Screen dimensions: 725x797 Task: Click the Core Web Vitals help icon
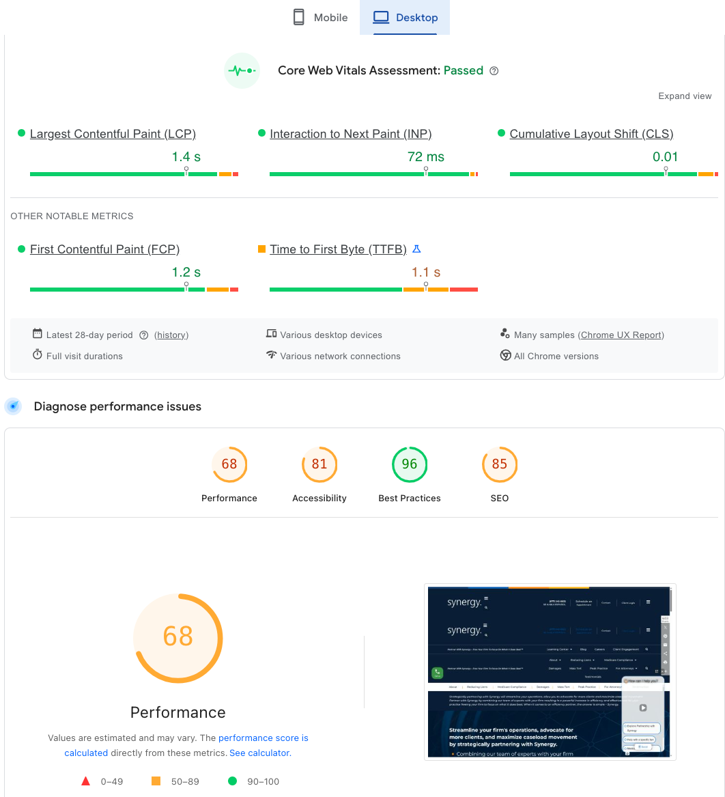[x=494, y=71]
